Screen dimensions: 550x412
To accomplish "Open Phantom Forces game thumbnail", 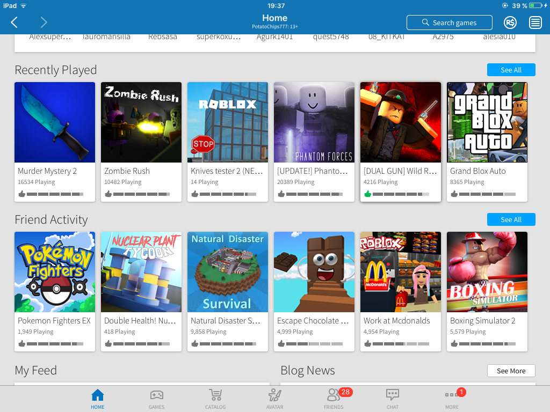I will 314,122.
